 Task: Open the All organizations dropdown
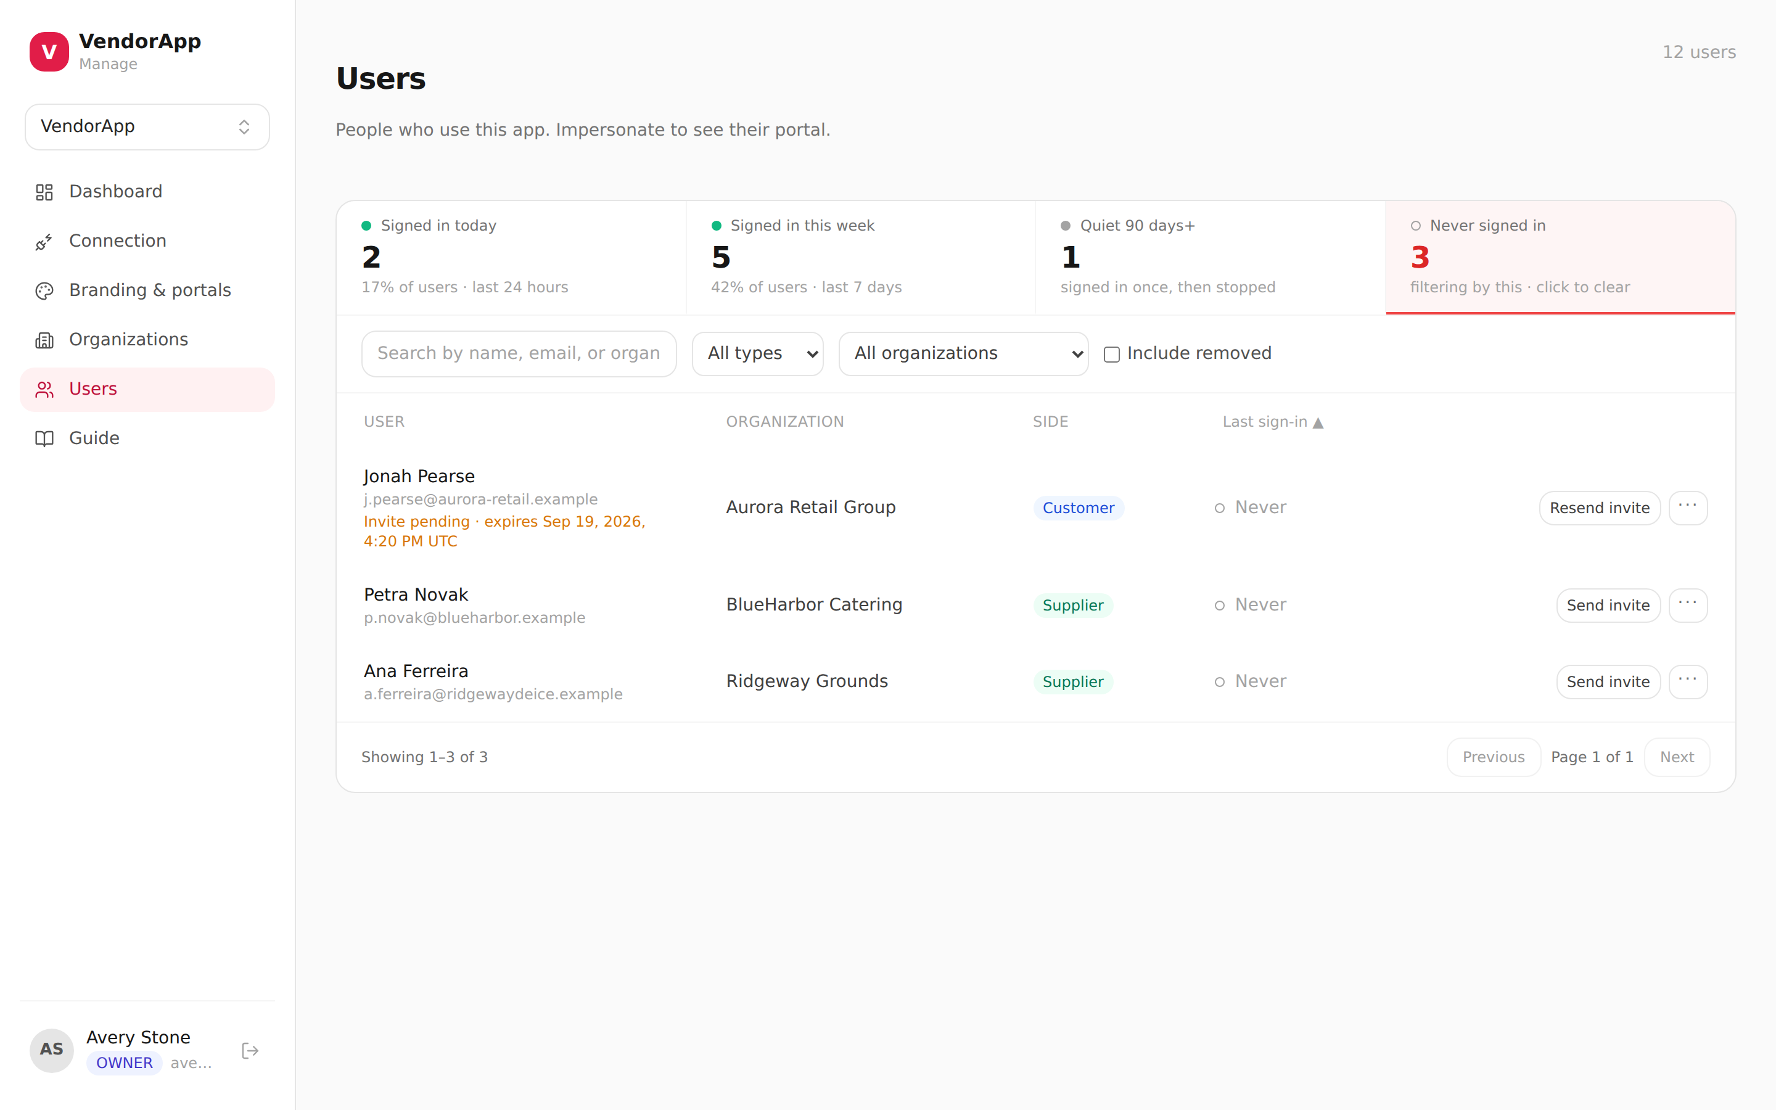coord(964,353)
